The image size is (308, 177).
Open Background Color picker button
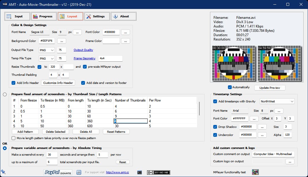(62, 41)
